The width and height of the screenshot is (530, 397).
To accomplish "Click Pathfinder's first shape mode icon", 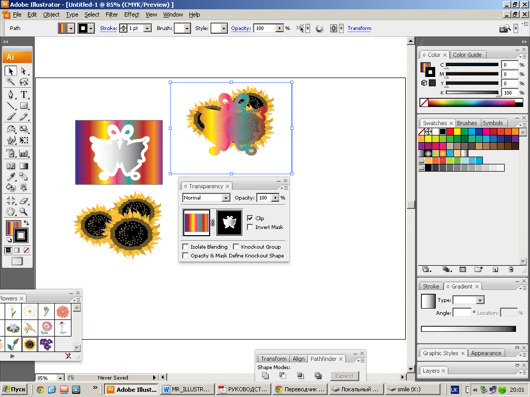I will point(266,375).
